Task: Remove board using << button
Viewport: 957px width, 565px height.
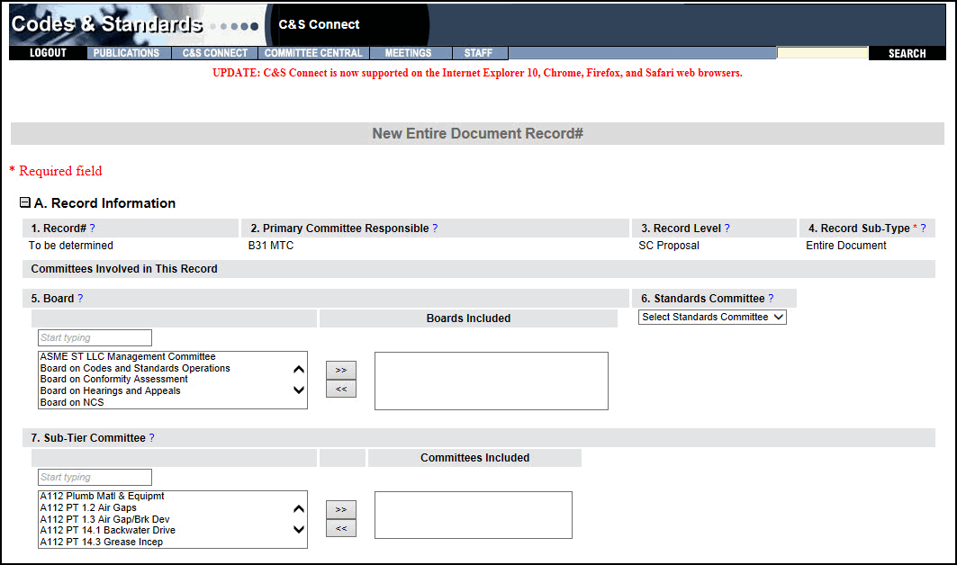Action: [x=341, y=389]
